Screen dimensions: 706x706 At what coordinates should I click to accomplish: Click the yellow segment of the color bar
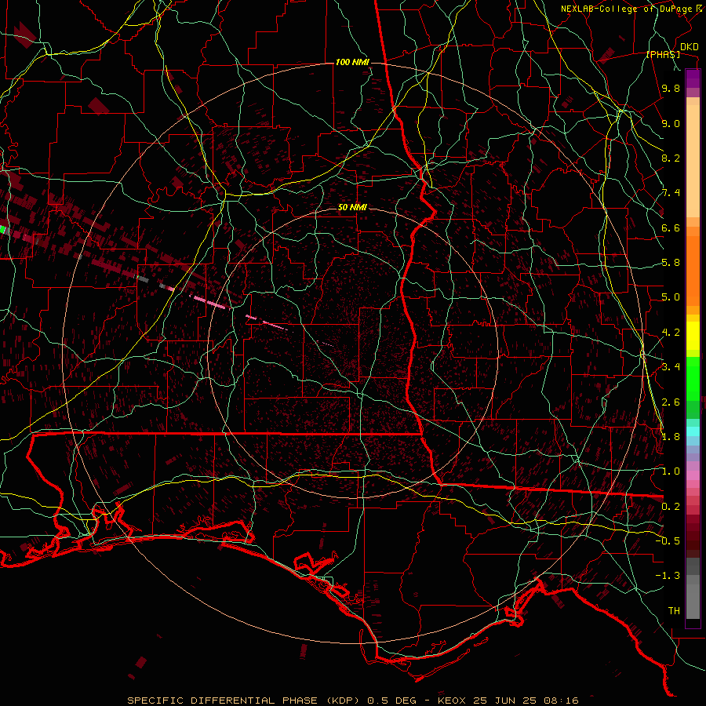tap(693, 336)
